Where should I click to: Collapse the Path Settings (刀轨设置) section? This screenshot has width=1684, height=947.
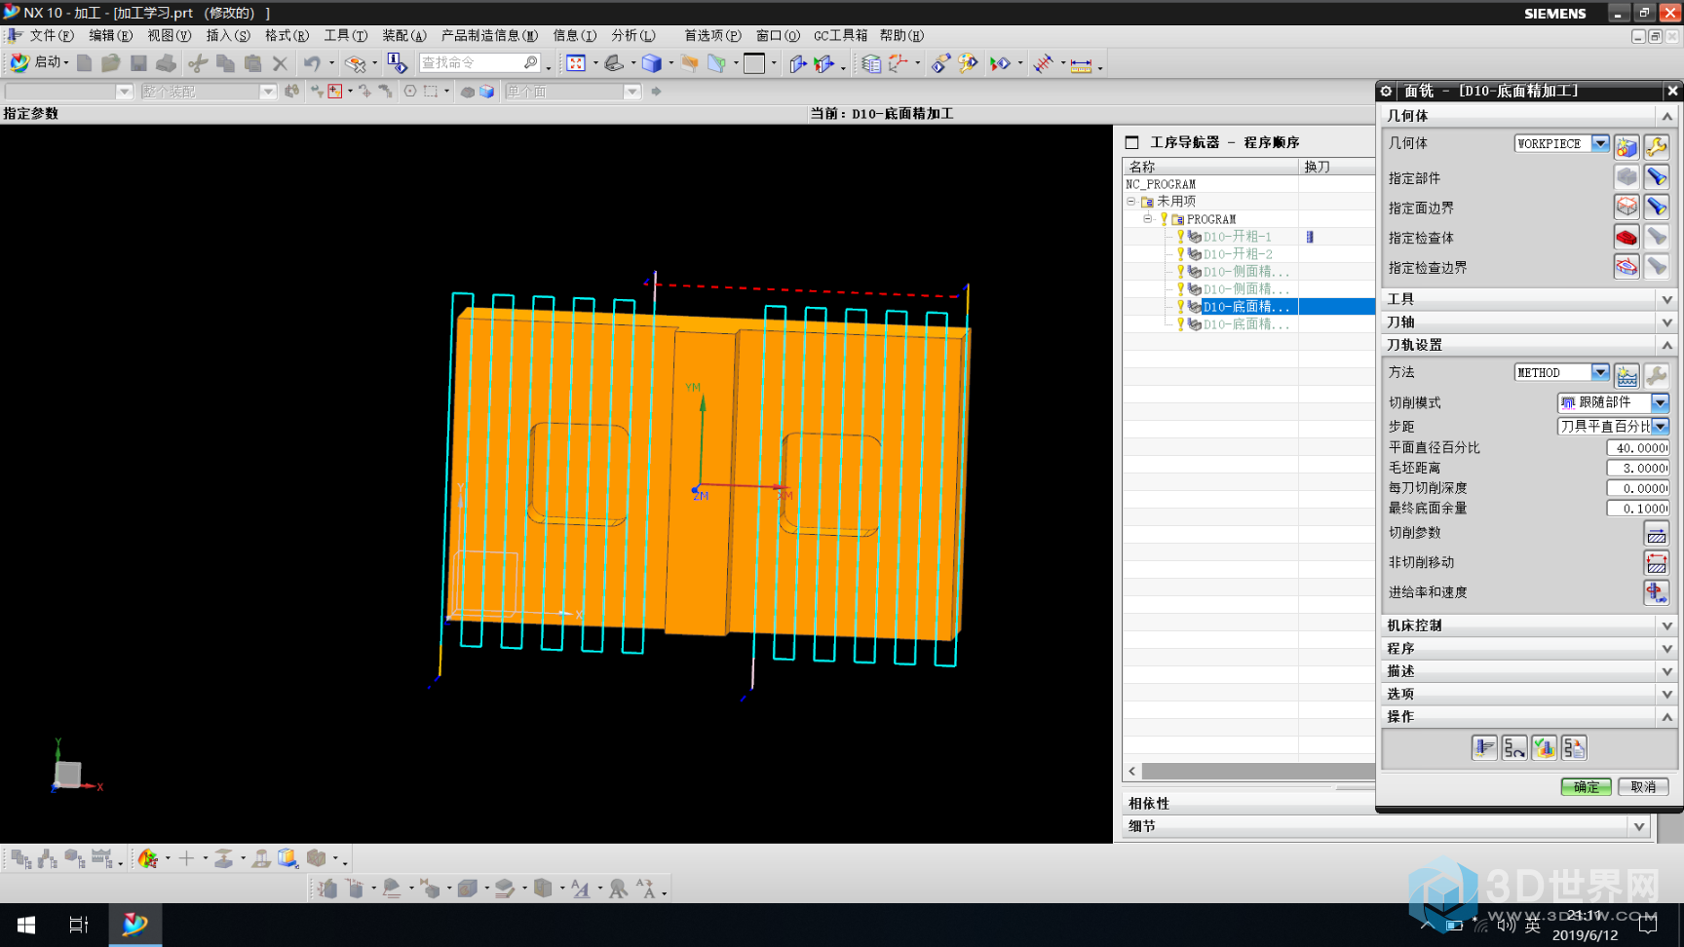[x=1667, y=345]
